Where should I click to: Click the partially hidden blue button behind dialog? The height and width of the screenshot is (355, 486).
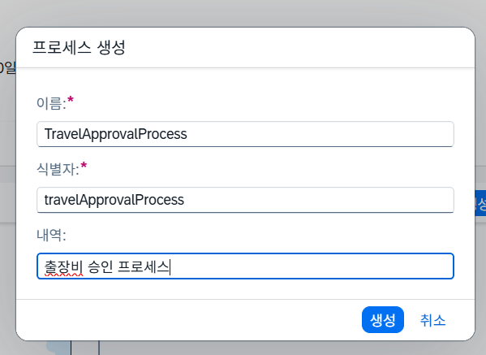click(480, 203)
